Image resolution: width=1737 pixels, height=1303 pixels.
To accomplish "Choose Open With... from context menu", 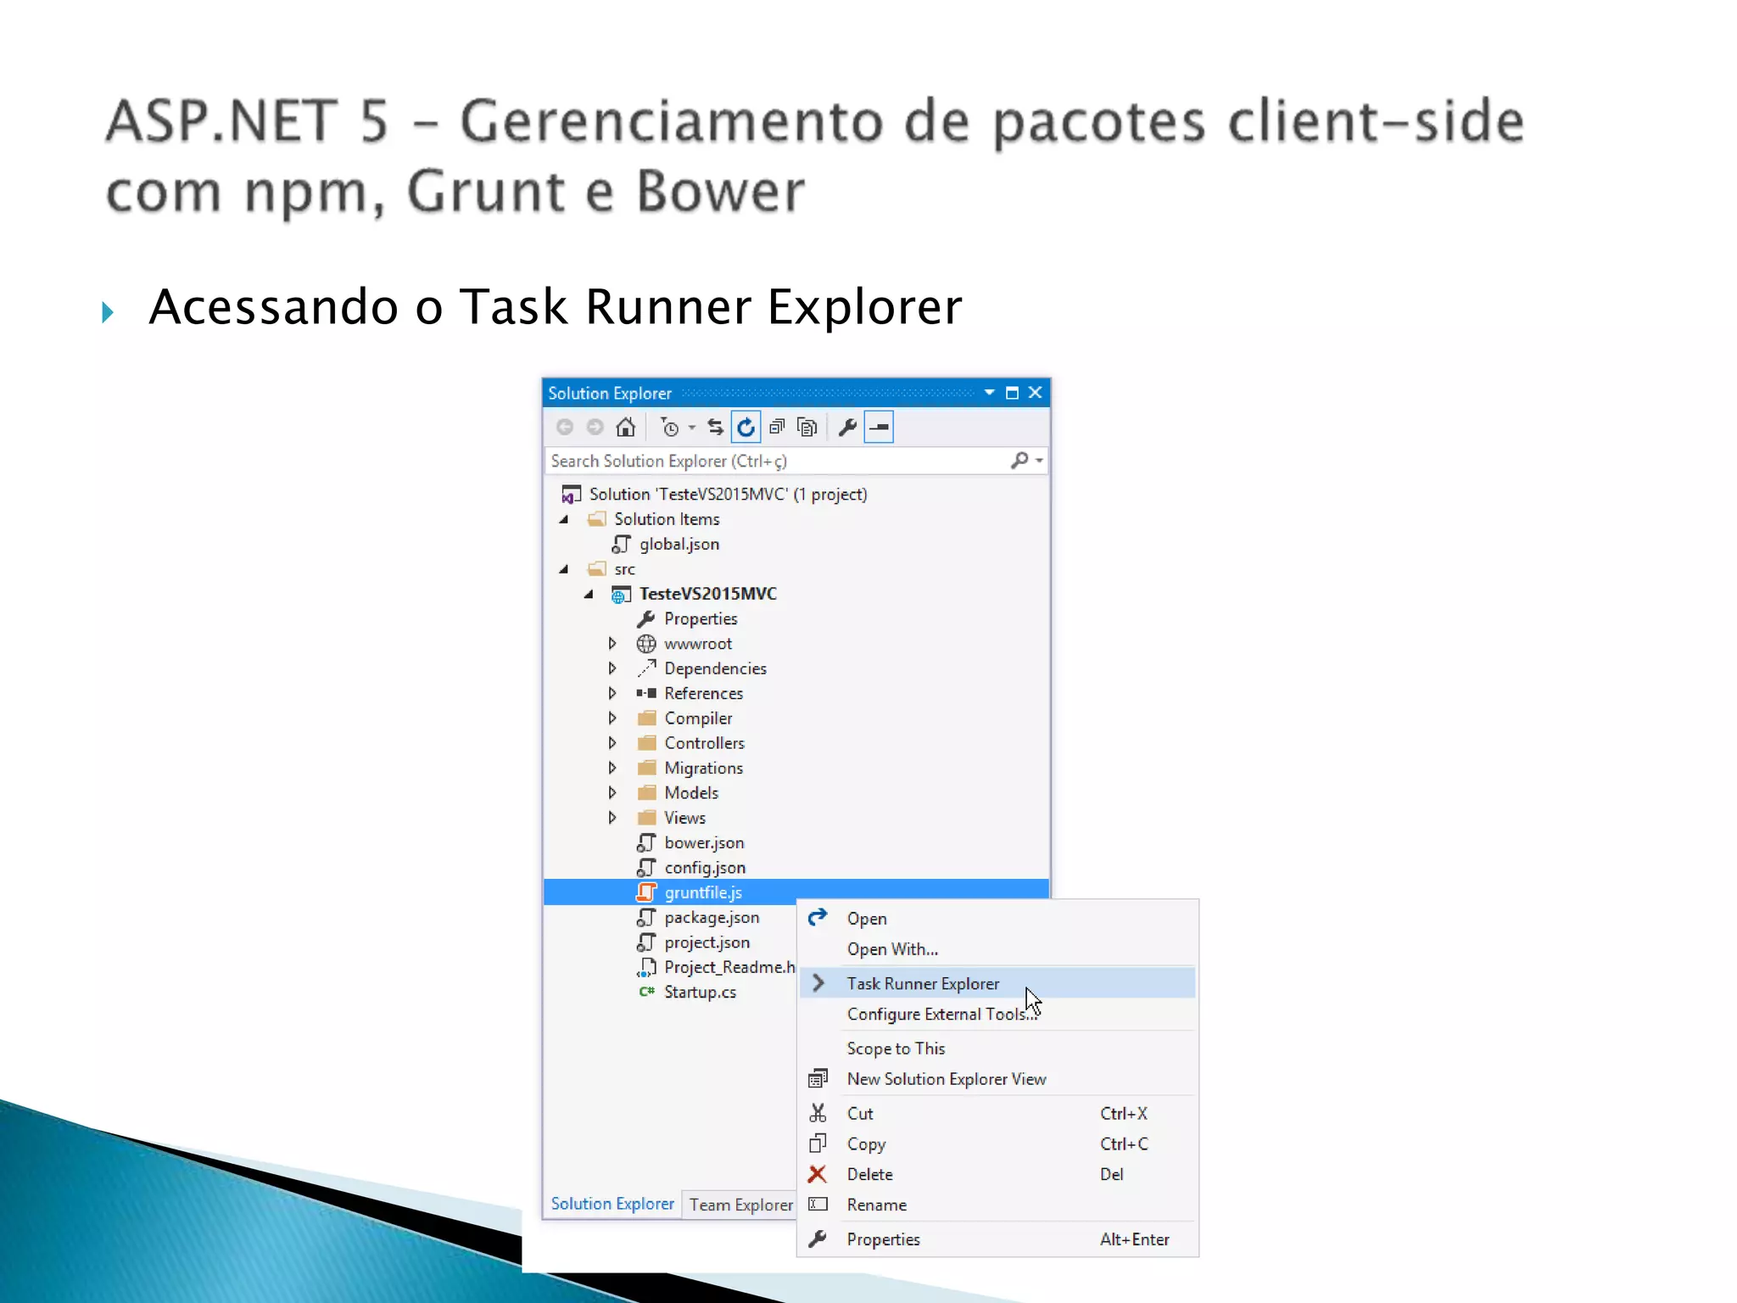I will tap(997, 949).
